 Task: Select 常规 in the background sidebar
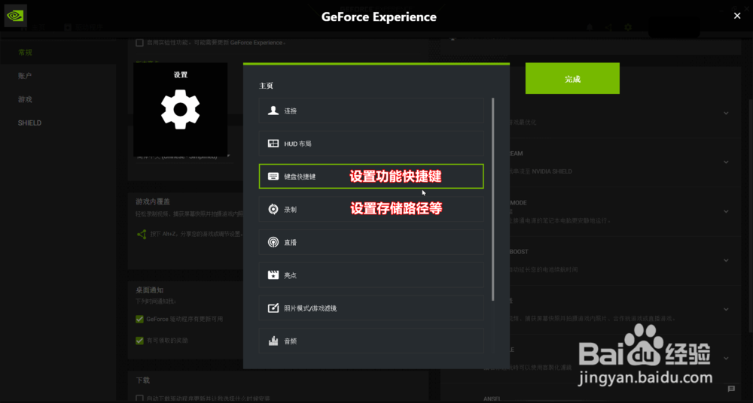[x=25, y=53]
